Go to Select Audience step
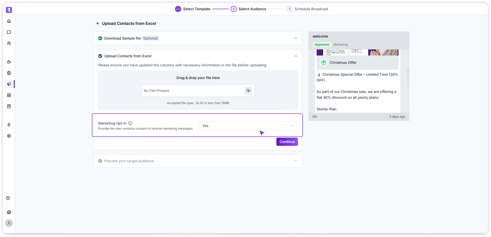Viewport: 491px width, 237px height. point(249,9)
